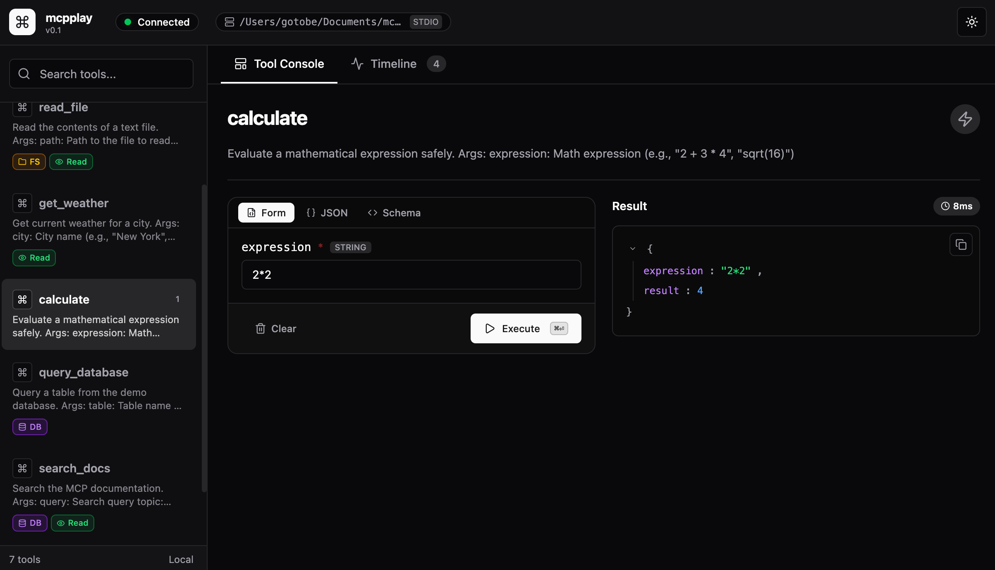Collapse the result JSON with the chevron
Image resolution: width=995 pixels, height=570 pixels.
(x=632, y=249)
